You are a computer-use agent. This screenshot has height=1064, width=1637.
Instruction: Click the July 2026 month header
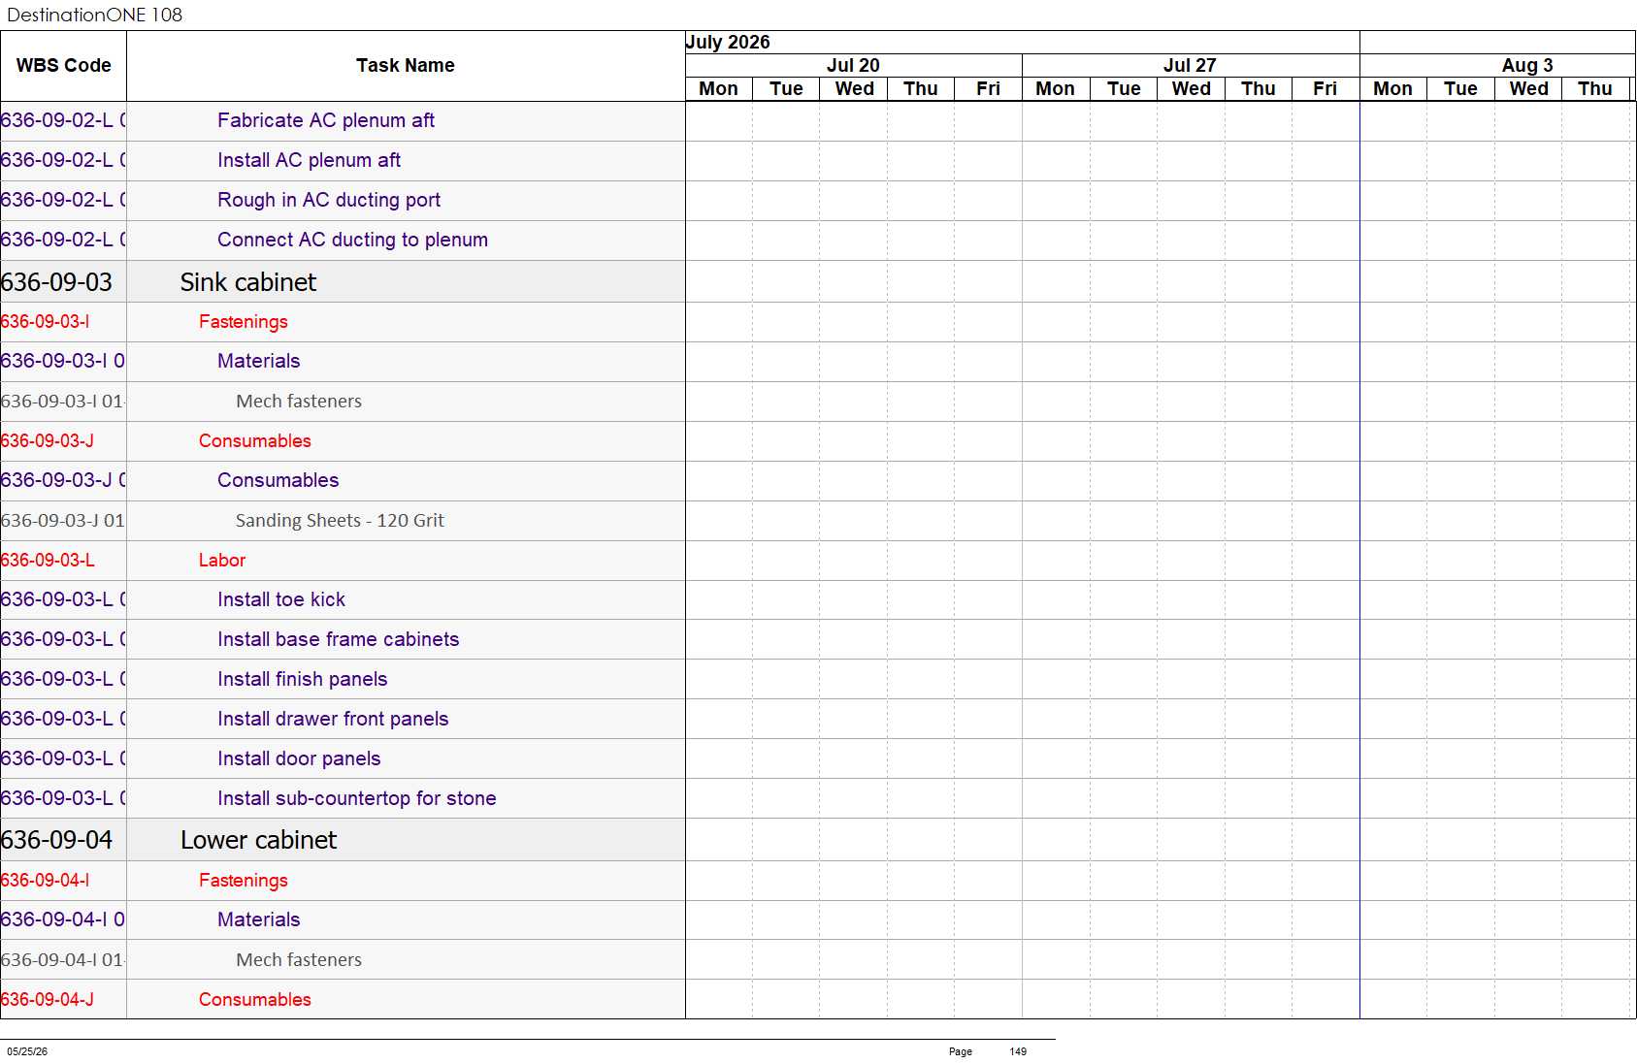pos(728,42)
